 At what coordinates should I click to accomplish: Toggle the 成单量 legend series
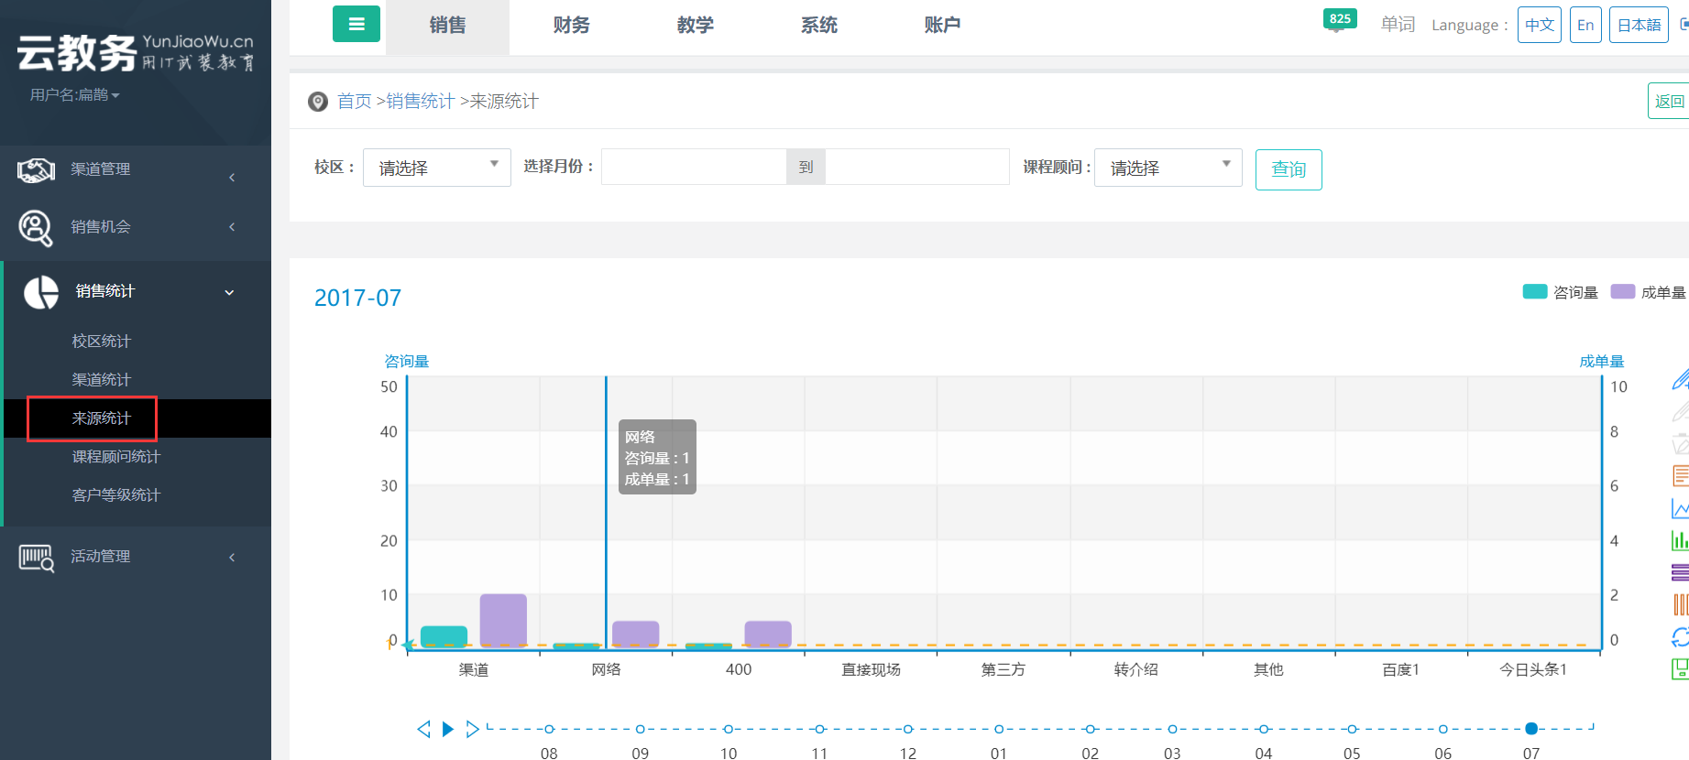tap(1648, 292)
